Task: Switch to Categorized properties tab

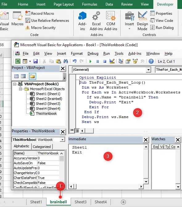Action: pos(42,147)
